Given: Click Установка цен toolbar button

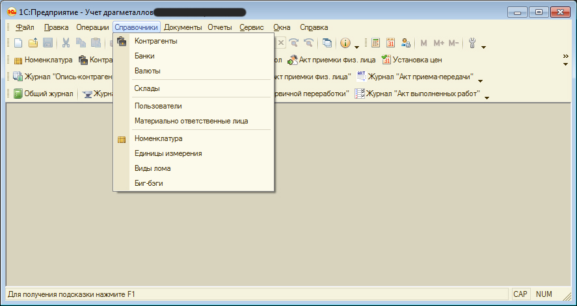Looking at the screenshot, I should tap(410, 60).
